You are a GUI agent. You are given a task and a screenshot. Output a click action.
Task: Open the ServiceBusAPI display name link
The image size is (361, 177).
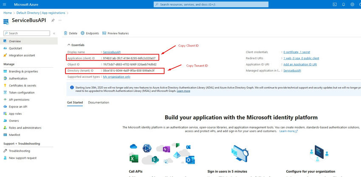point(112,52)
